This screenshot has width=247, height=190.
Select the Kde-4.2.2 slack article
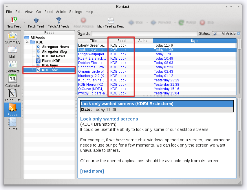tap(157, 59)
